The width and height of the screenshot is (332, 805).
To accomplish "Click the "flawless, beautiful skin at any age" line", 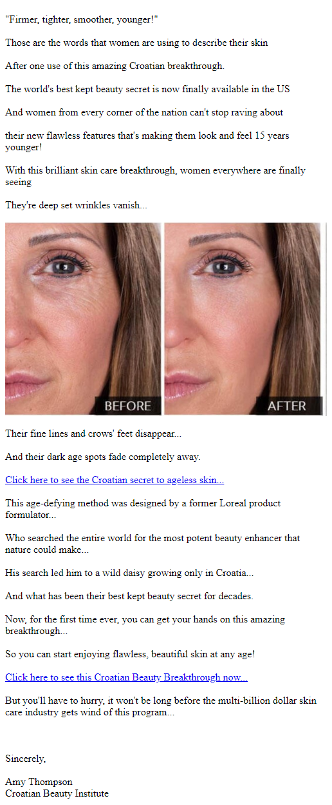I will click(130, 654).
